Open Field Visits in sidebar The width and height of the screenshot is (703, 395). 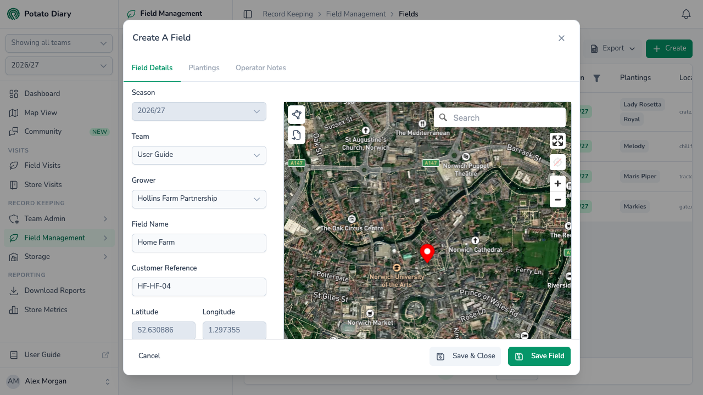(59, 166)
